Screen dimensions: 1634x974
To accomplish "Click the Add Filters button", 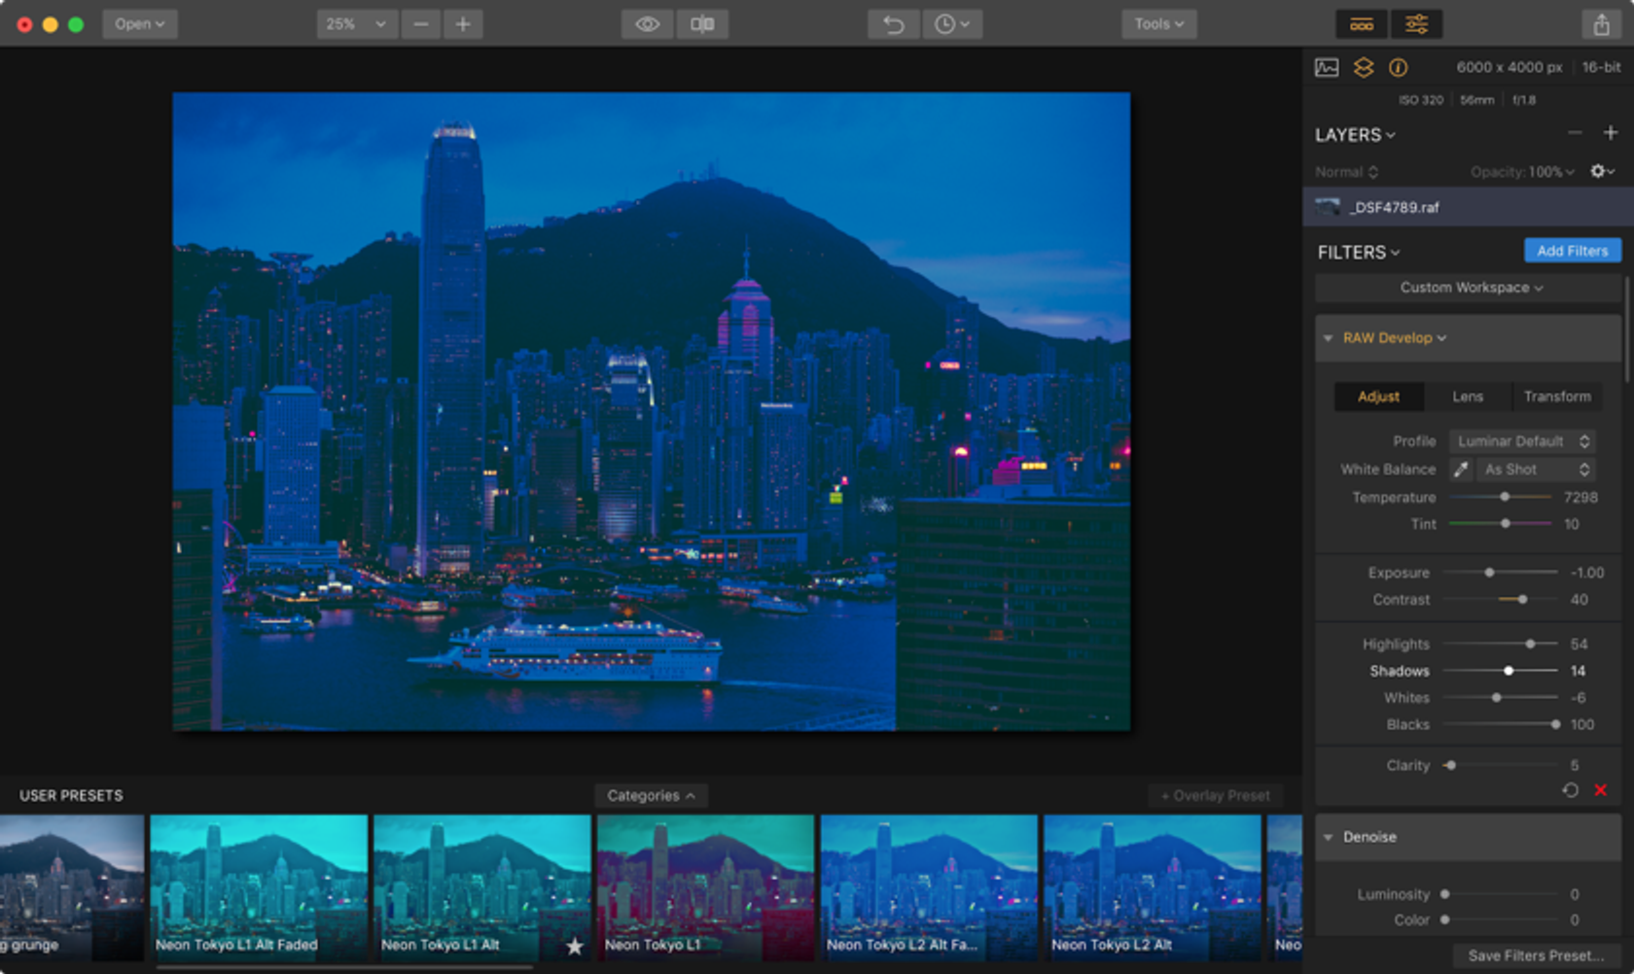I will (1572, 251).
